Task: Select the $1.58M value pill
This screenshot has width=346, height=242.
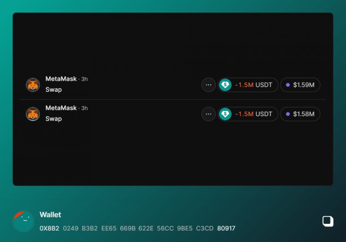Action: [300, 114]
